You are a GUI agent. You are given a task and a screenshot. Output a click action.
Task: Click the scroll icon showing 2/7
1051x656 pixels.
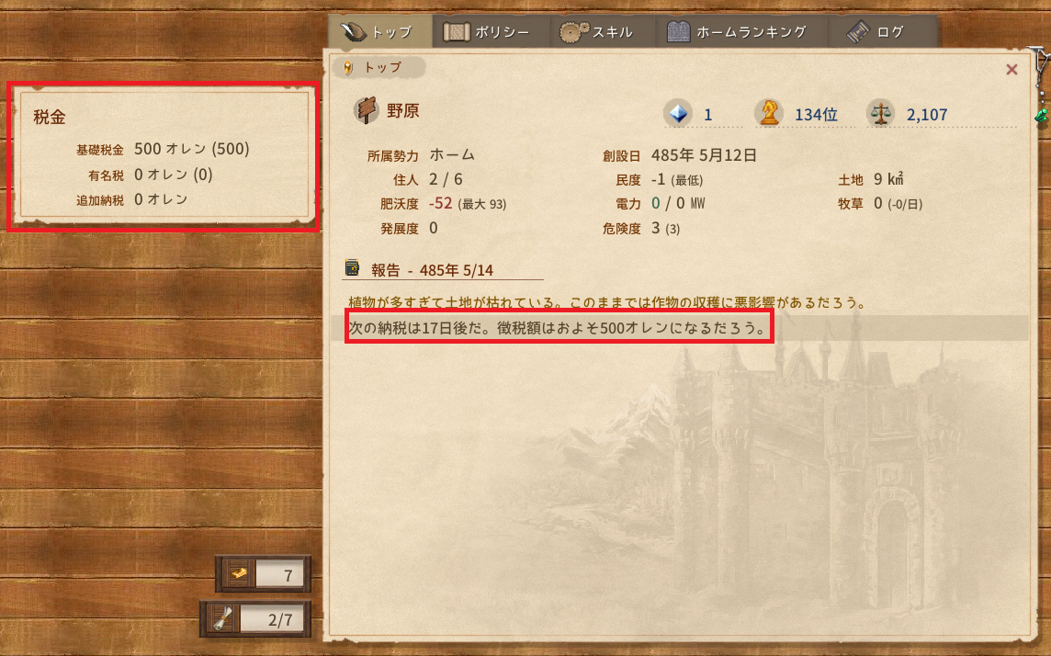pyautogui.click(x=221, y=619)
